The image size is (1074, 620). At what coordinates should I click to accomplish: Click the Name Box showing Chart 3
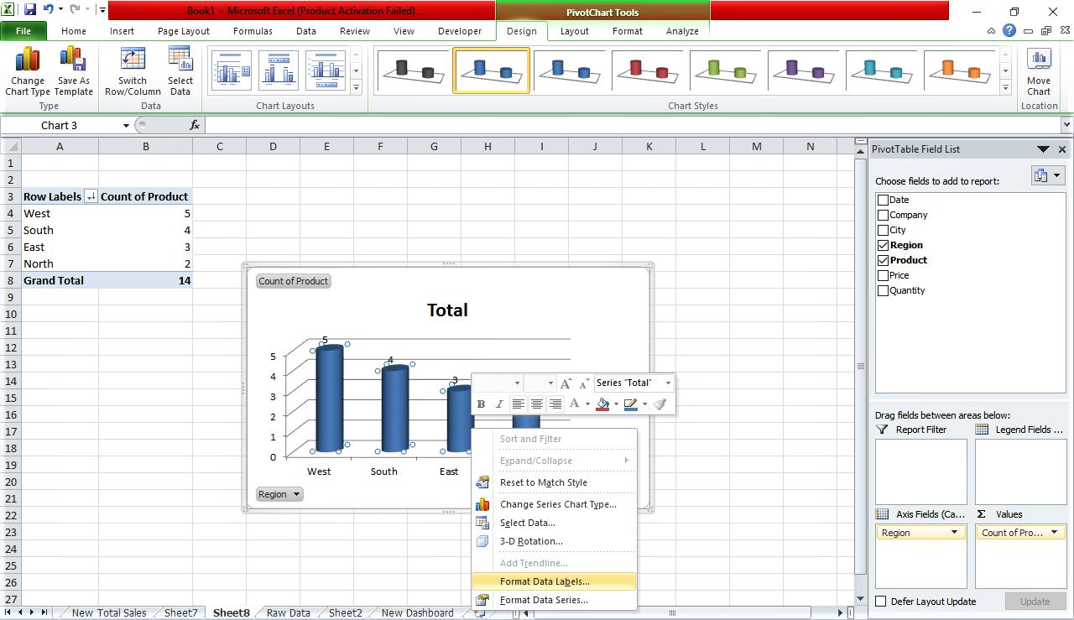(x=60, y=125)
